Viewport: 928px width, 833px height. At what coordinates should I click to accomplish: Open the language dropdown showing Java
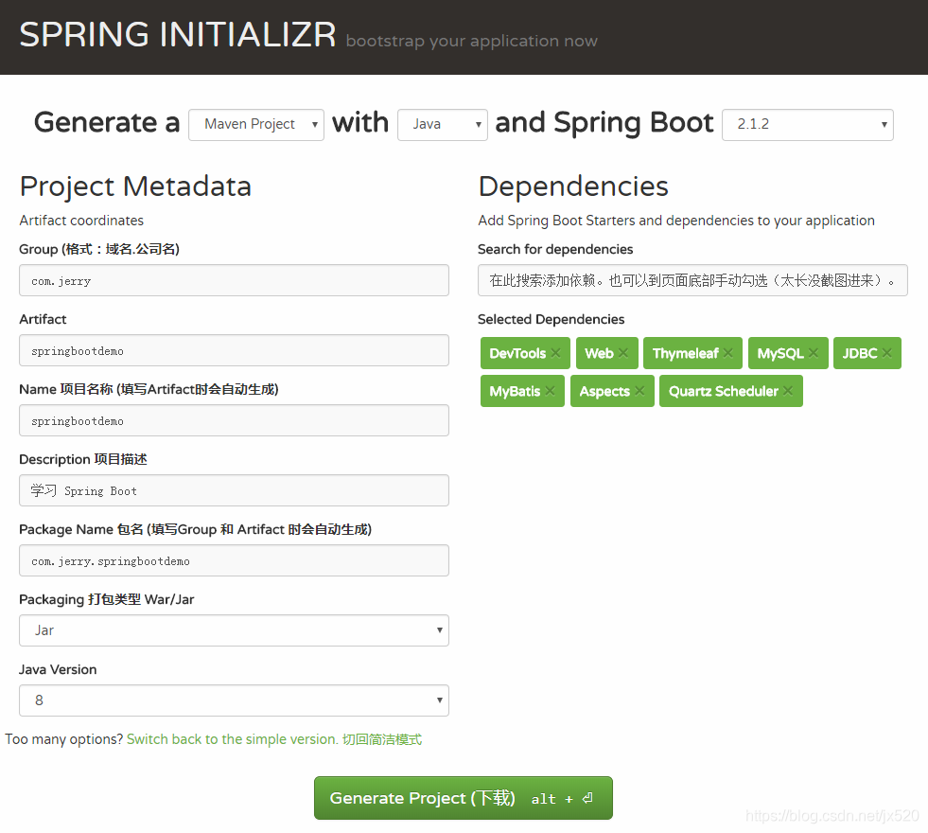click(x=442, y=124)
